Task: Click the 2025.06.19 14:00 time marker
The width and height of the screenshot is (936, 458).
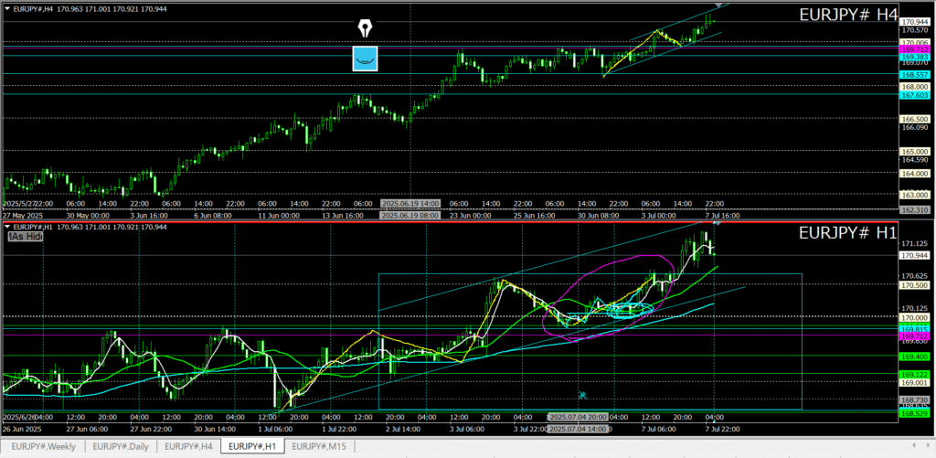Action: (409, 203)
